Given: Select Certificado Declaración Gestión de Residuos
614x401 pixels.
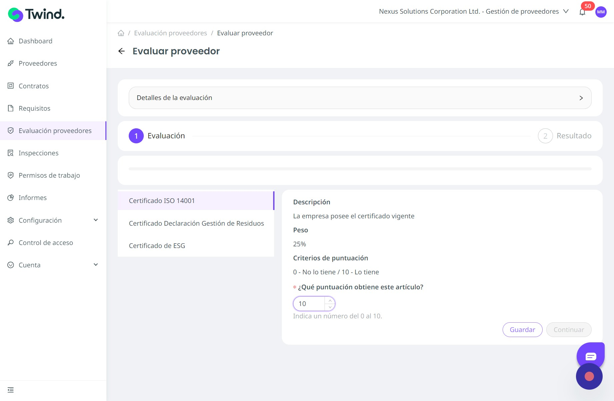Looking at the screenshot, I should pyautogui.click(x=196, y=223).
